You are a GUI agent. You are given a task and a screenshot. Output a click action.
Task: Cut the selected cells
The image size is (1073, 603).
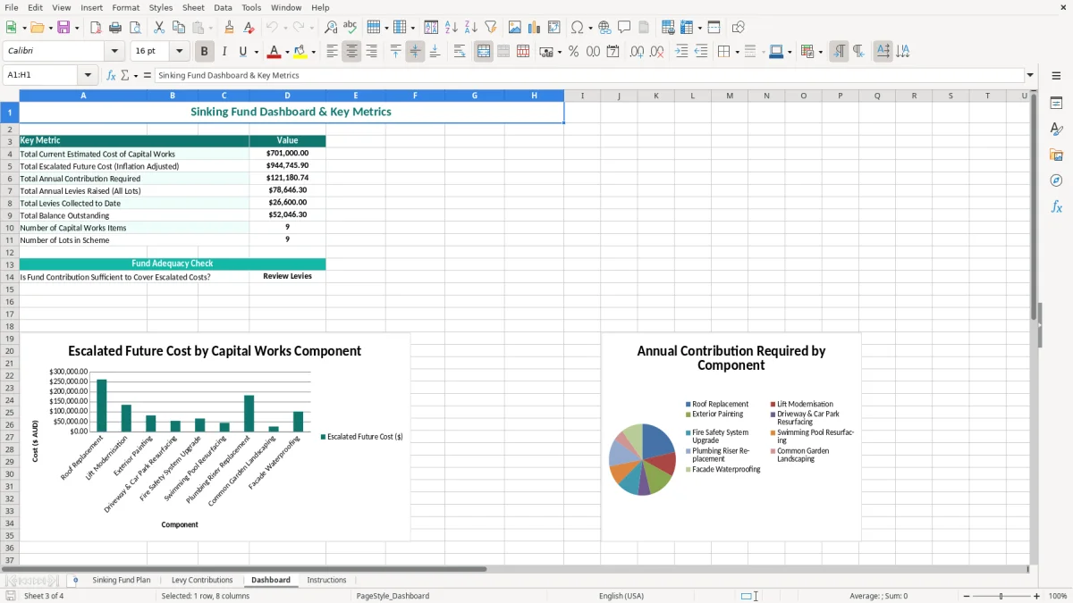point(158,28)
